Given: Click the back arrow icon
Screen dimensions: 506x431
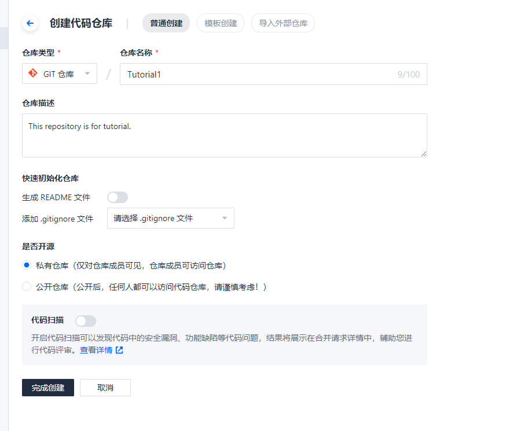Looking at the screenshot, I should [30, 23].
